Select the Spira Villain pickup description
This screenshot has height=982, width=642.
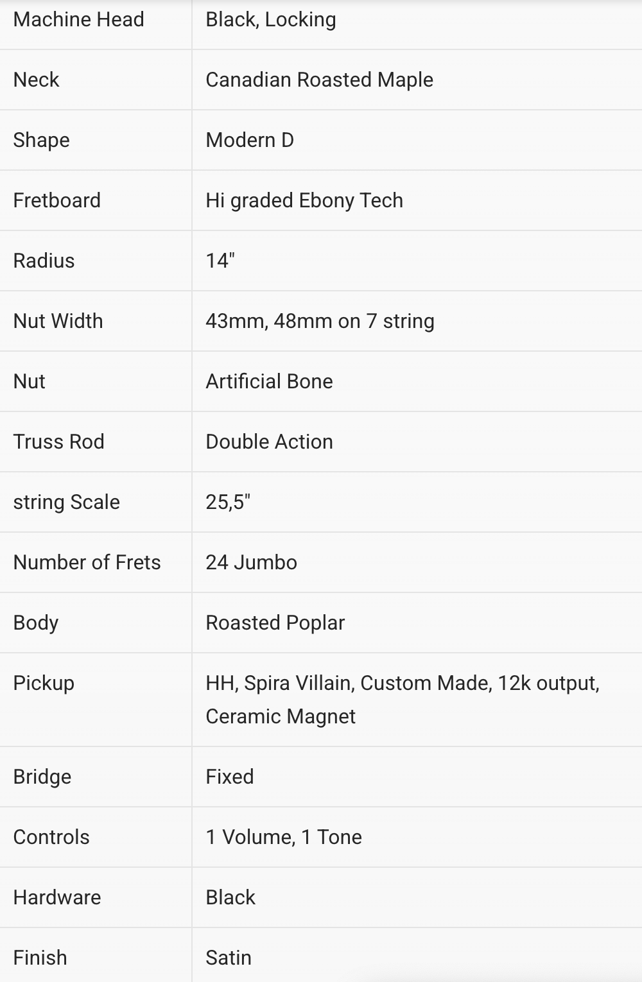pyautogui.click(x=403, y=700)
